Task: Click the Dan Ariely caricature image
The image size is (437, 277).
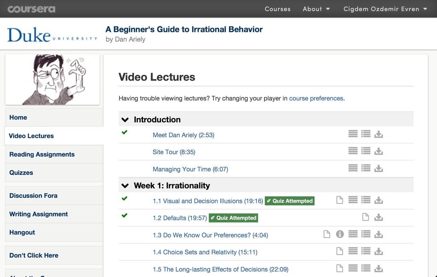Action: pyautogui.click(x=52, y=80)
